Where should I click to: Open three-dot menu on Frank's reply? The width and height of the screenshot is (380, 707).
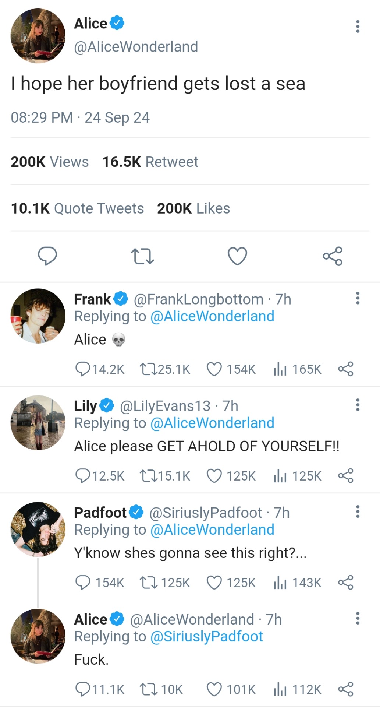[358, 298]
